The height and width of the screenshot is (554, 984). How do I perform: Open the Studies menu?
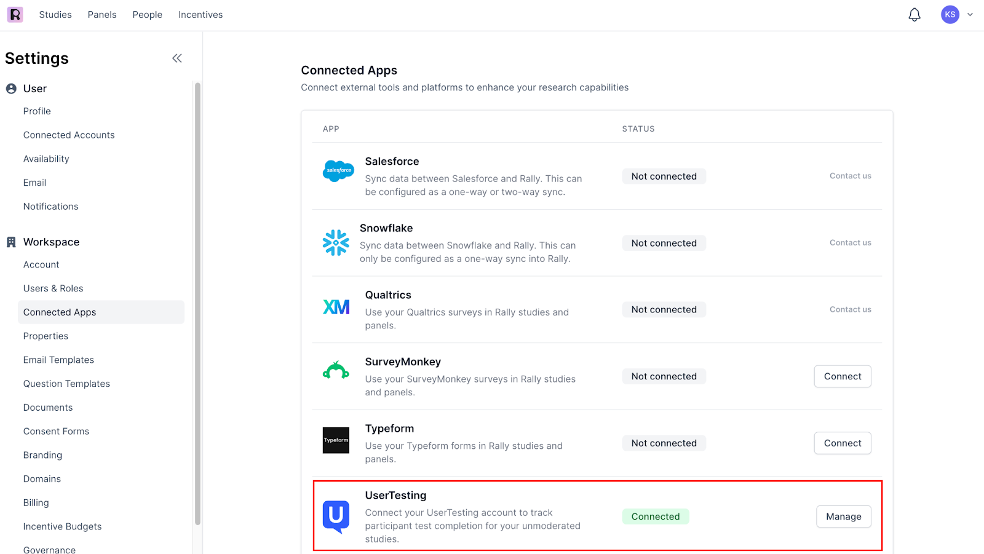(55, 15)
